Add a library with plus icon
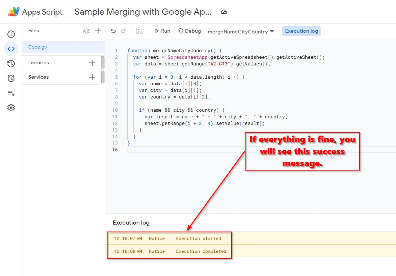 (x=92, y=63)
